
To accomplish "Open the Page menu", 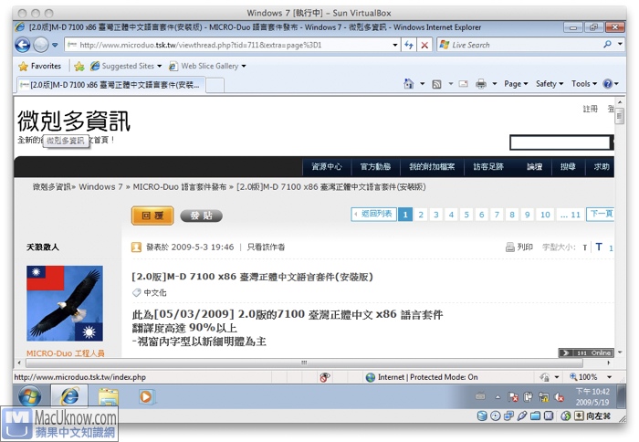I will click(x=516, y=84).
